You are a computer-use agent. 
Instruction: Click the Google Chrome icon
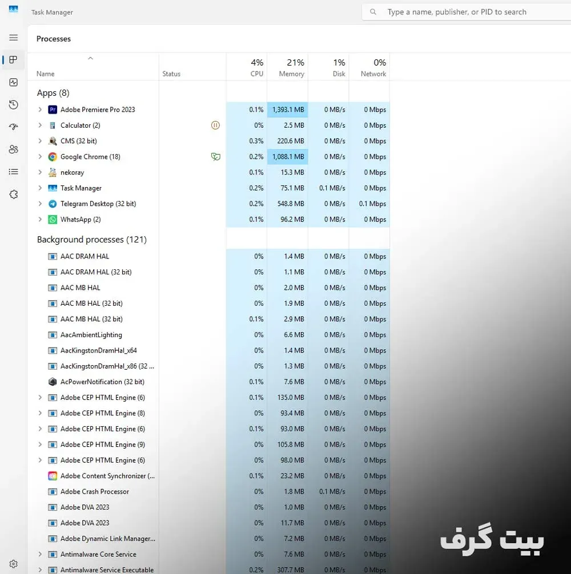coord(53,157)
